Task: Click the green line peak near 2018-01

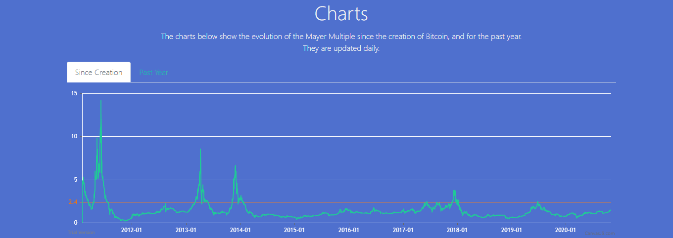Action: (454, 191)
